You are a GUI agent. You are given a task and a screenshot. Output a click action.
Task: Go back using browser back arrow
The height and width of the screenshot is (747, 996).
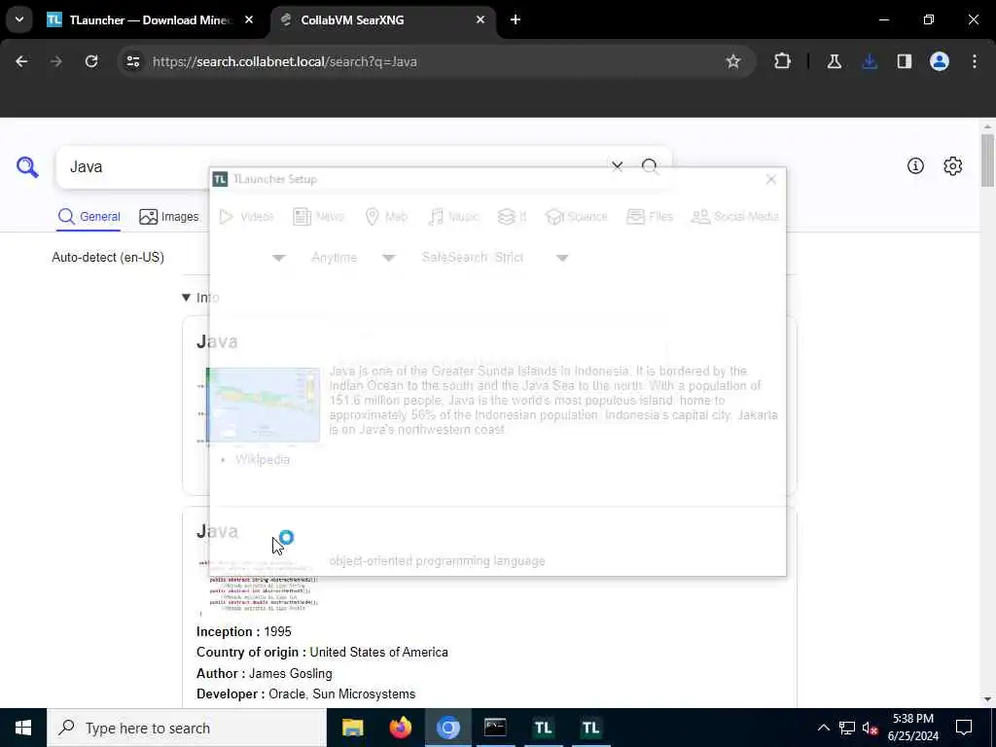(21, 61)
